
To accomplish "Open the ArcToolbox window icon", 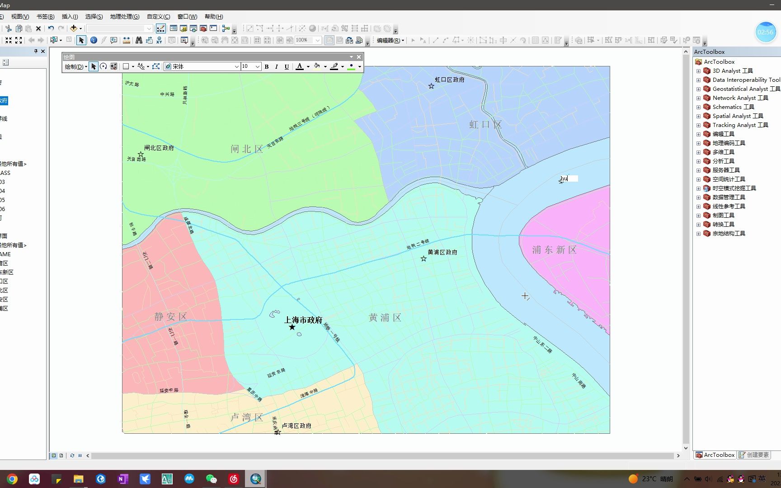I will coord(203,28).
